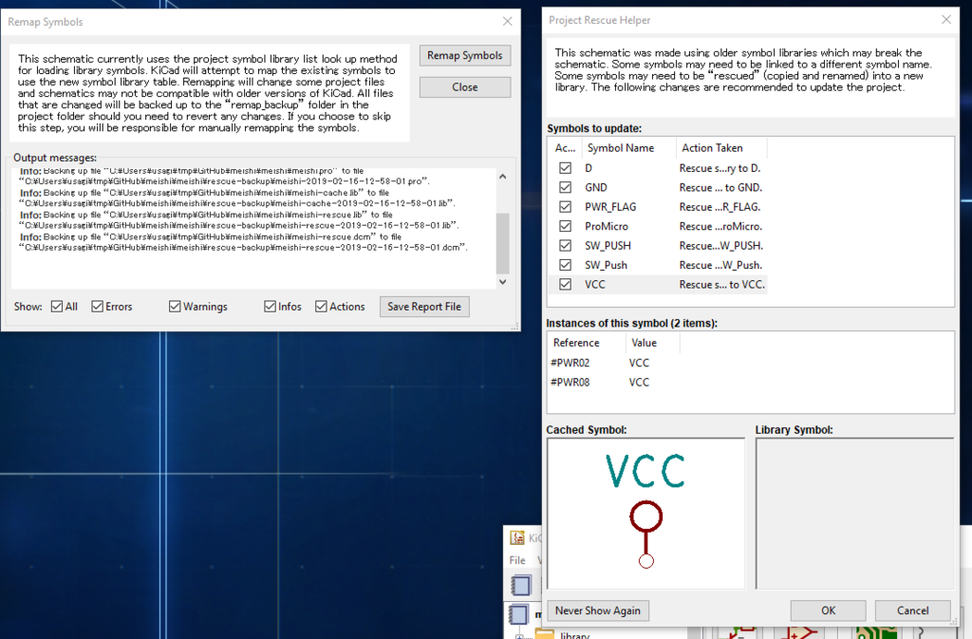Uncheck the rescue checkbox for GND
Screen dimensions: 972x639
(x=565, y=187)
